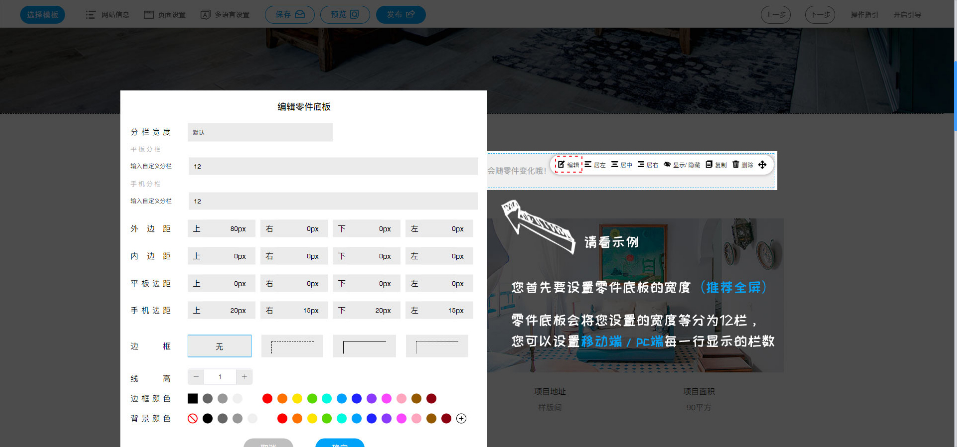Increase 线高 value with plus stepper
The width and height of the screenshot is (957, 447).
tap(244, 377)
